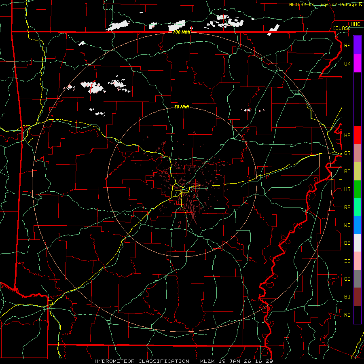Click the 100 NMI range ring label
The height and width of the screenshot is (364, 364).
pos(182,32)
